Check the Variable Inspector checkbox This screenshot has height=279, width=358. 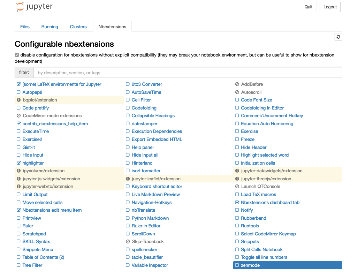(128, 265)
